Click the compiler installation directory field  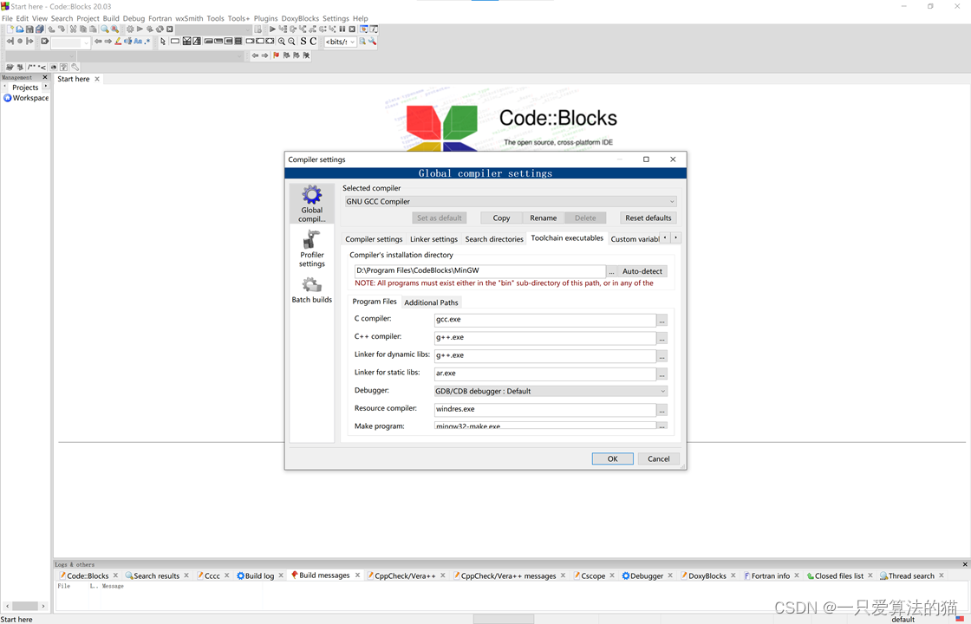tap(480, 270)
